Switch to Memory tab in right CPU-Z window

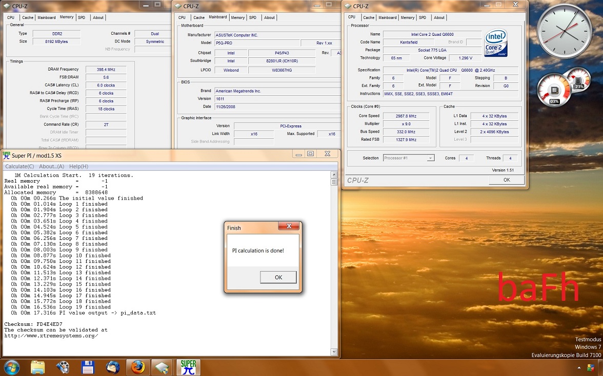click(407, 17)
